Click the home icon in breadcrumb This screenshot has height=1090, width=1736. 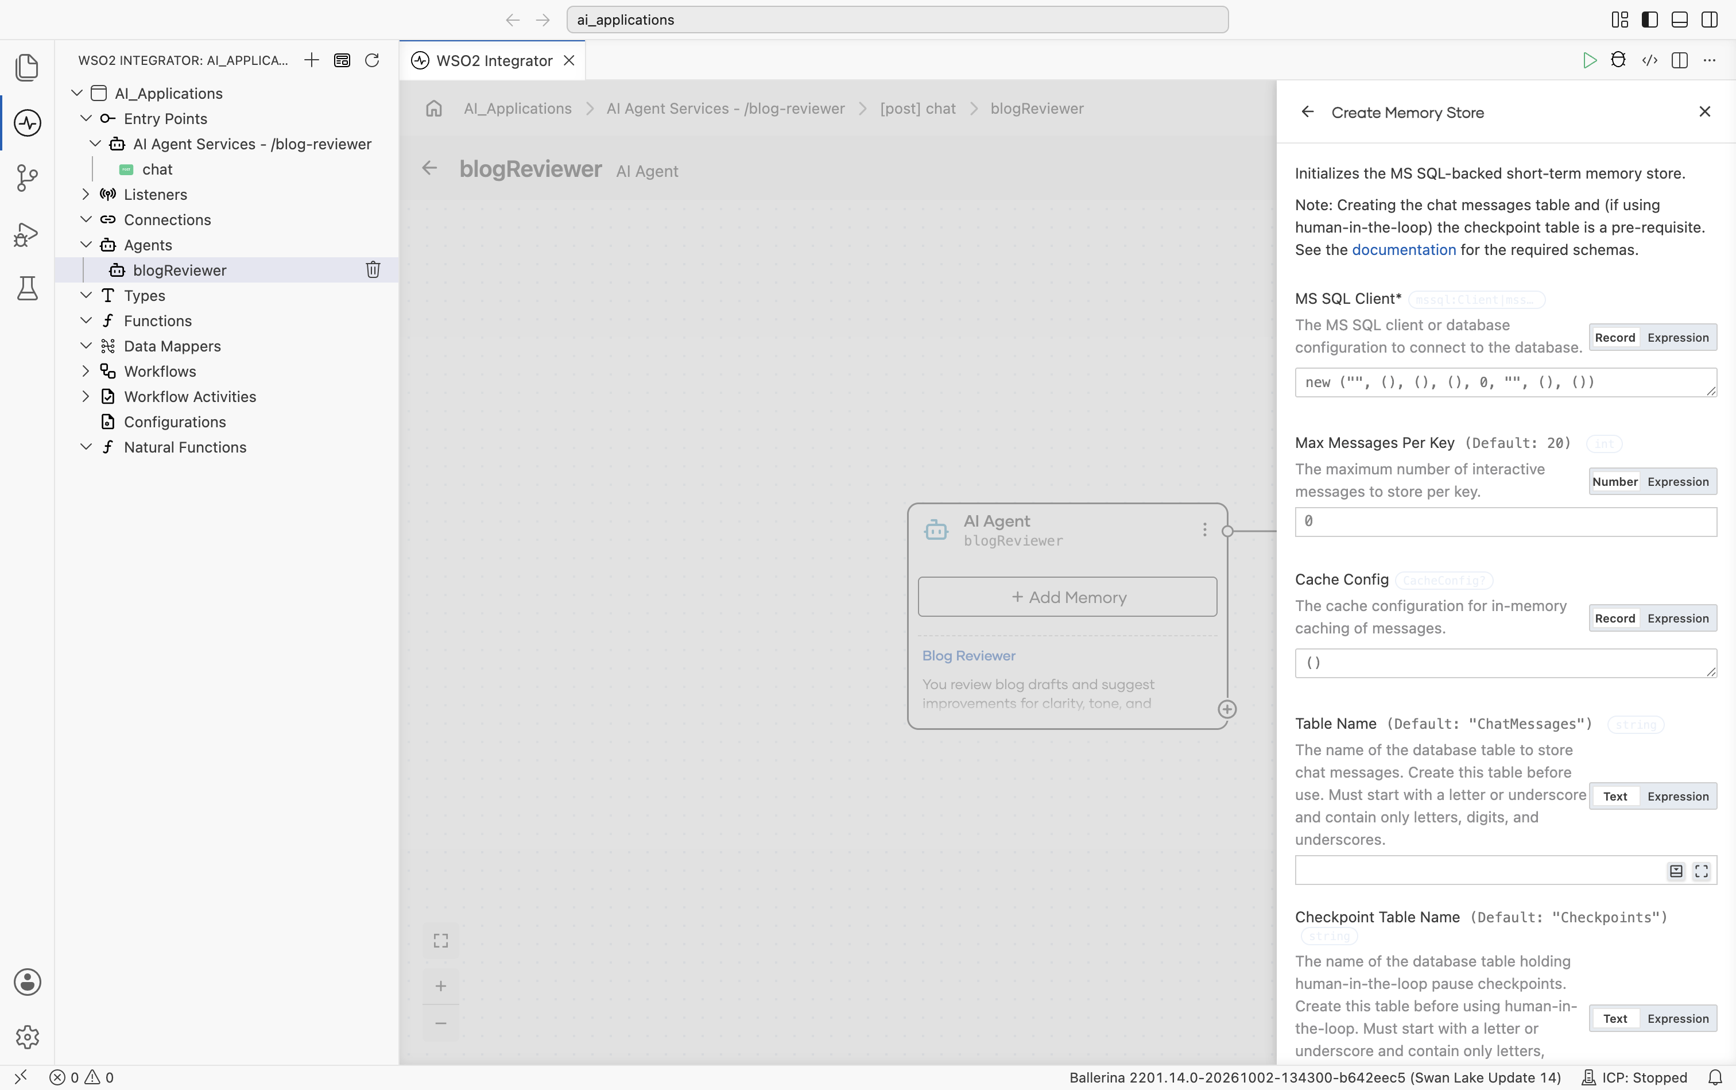click(x=434, y=108)
